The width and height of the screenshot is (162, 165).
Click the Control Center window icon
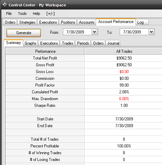tap(5, 5)
